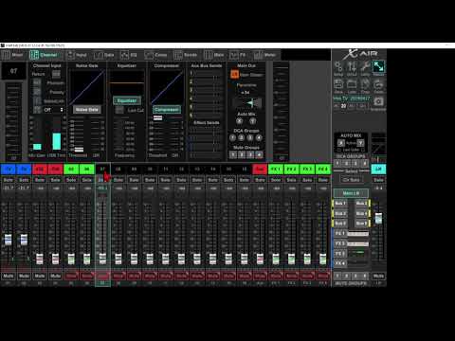Switch to the Input tab
This screenshot has width=455, height=341.
point(77,55)
